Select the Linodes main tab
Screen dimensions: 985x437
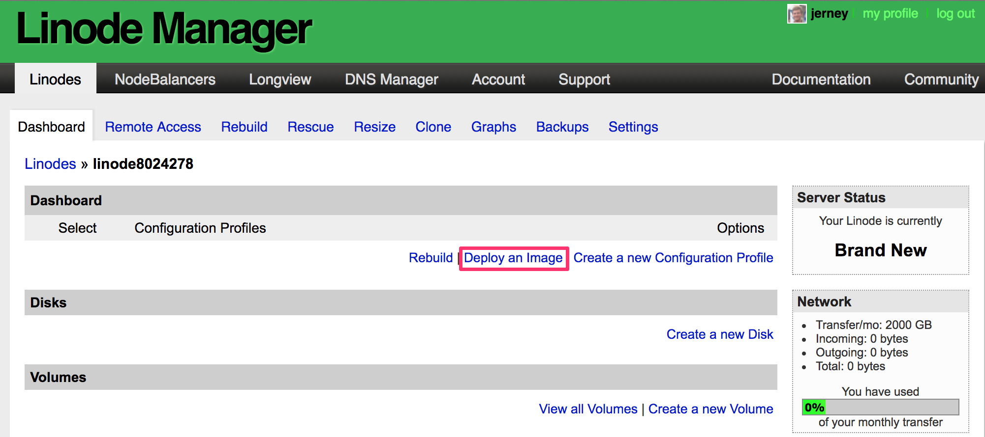(55, 79)
